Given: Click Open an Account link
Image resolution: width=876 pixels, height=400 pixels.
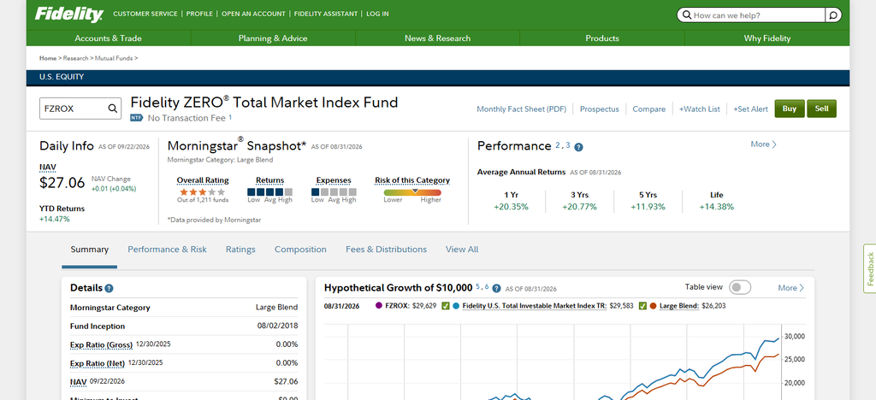Looking at the screenshot, I should pos(253,14).
